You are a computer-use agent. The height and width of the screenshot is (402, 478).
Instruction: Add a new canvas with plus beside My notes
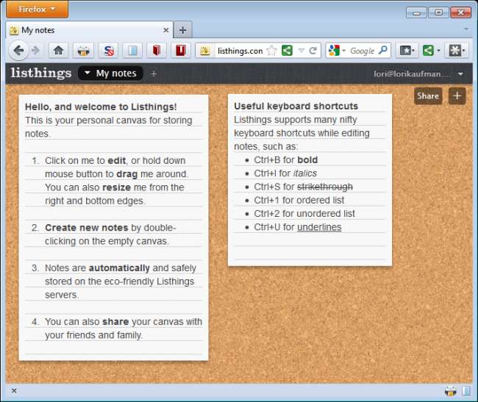154,73
